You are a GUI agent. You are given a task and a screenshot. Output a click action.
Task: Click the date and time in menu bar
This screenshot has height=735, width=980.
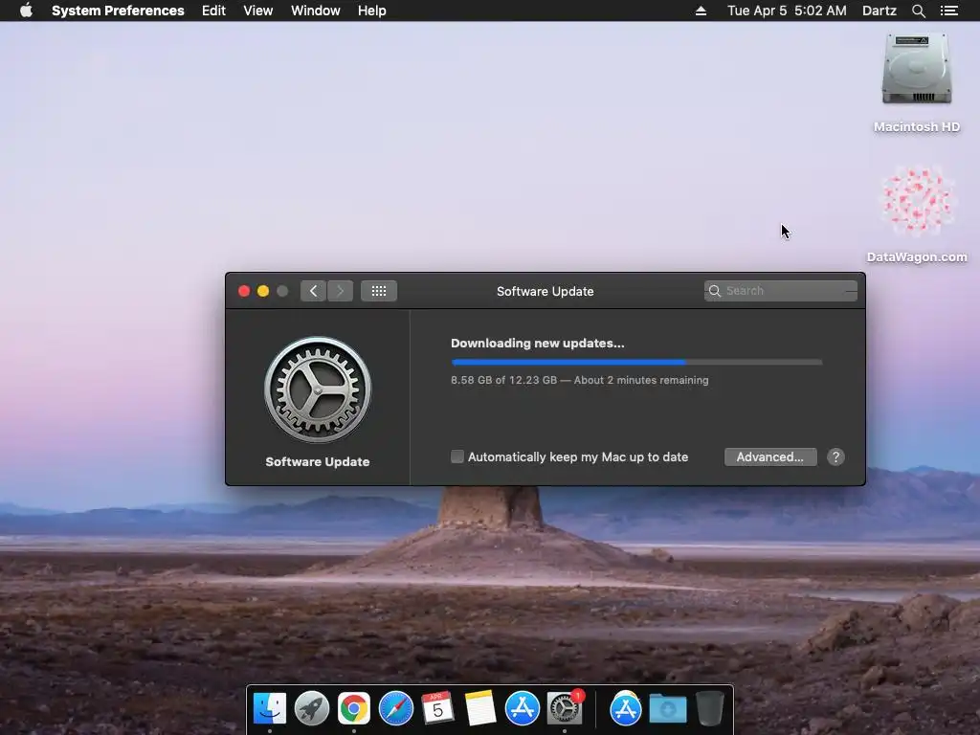pyautogui.click(x=787, y=11)
